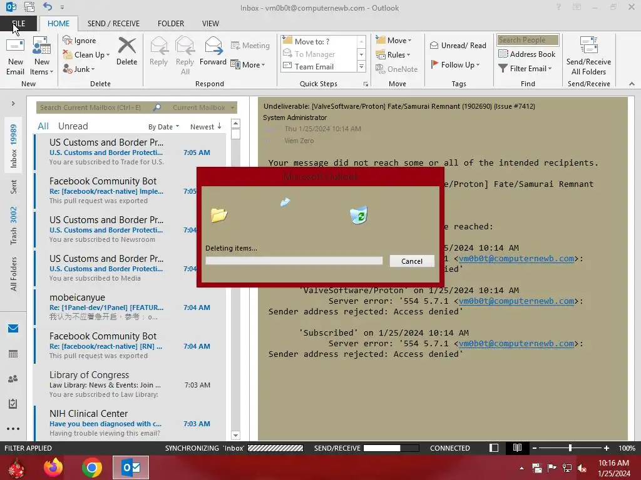Click the Outlook taskbar button

pos(131,467)
